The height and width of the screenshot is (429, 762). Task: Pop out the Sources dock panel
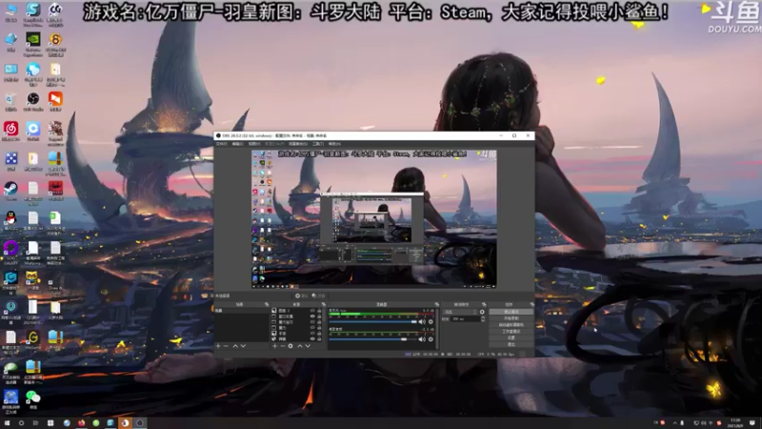(x=324, y=304)
